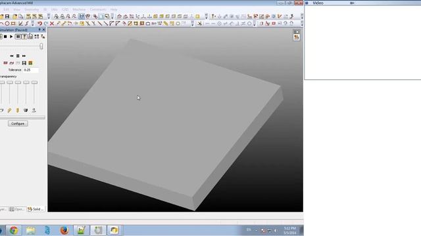
Task: Click the yellow tool transparency icon below sliders
Action: 18,110
